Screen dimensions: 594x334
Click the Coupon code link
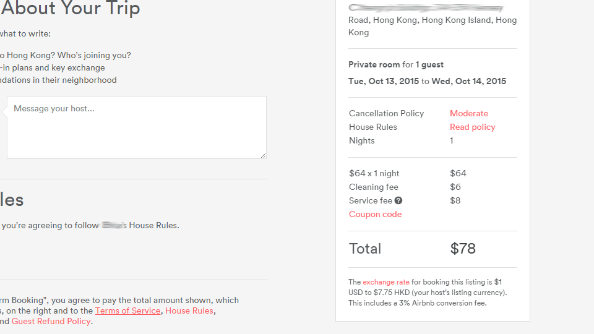[x=375, y=215]
